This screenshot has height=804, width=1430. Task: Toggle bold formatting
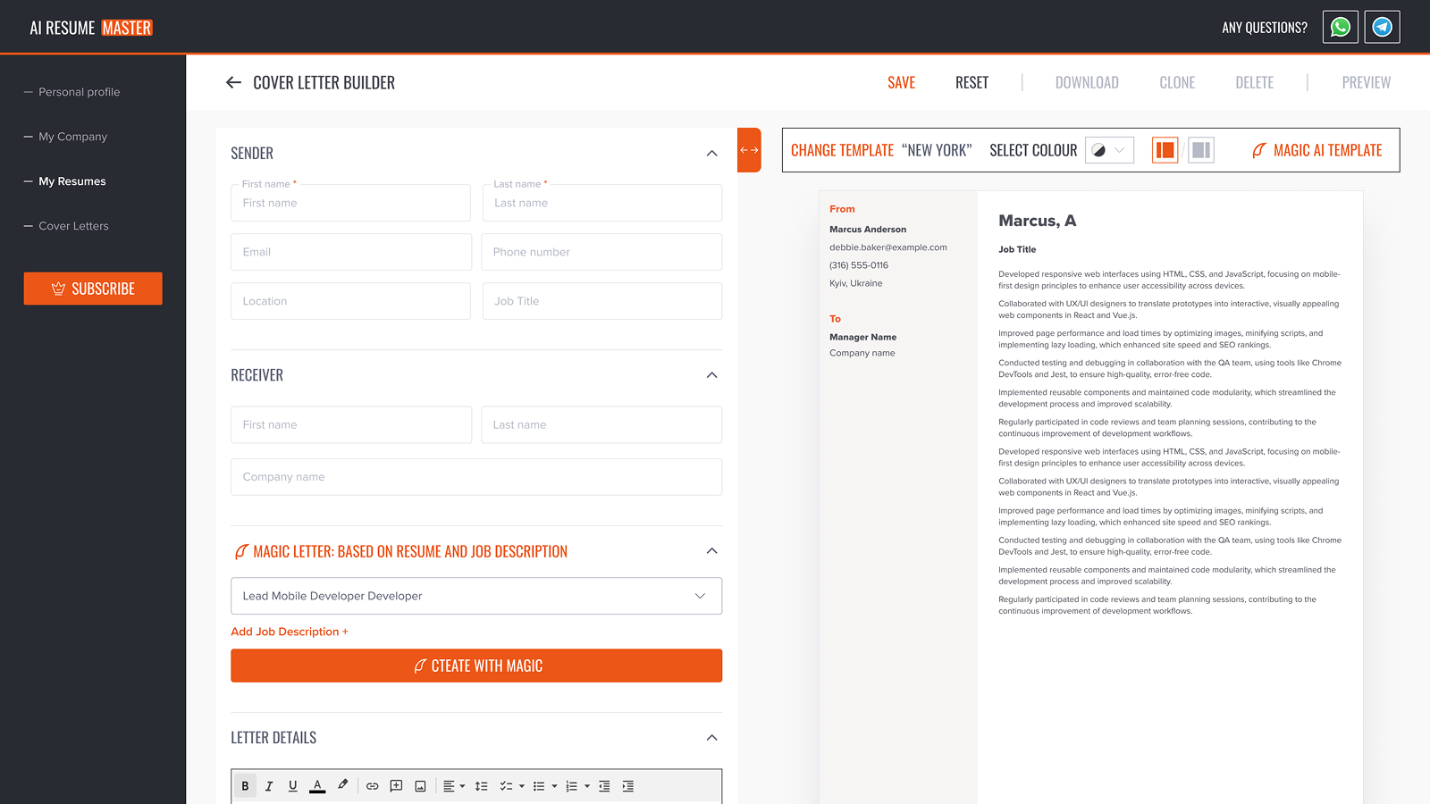pos(245,786)
